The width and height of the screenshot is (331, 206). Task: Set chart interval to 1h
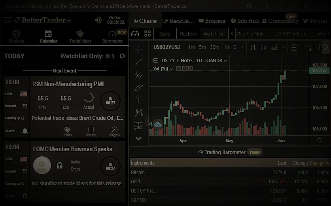(226, 47)
